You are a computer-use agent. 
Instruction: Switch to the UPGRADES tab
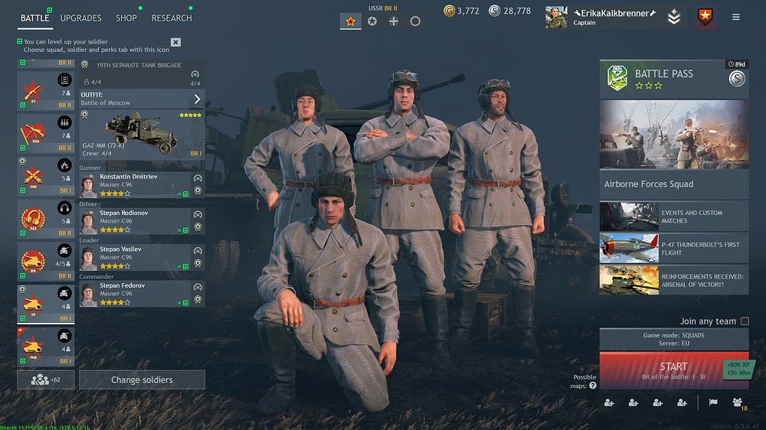click(x=80, y=18)
